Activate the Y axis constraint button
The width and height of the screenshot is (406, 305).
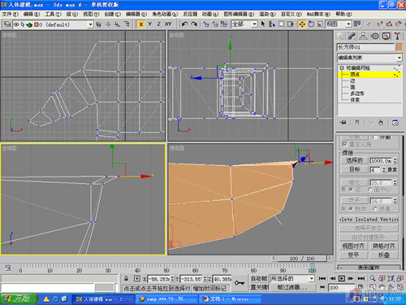click(x=150, y=24)
